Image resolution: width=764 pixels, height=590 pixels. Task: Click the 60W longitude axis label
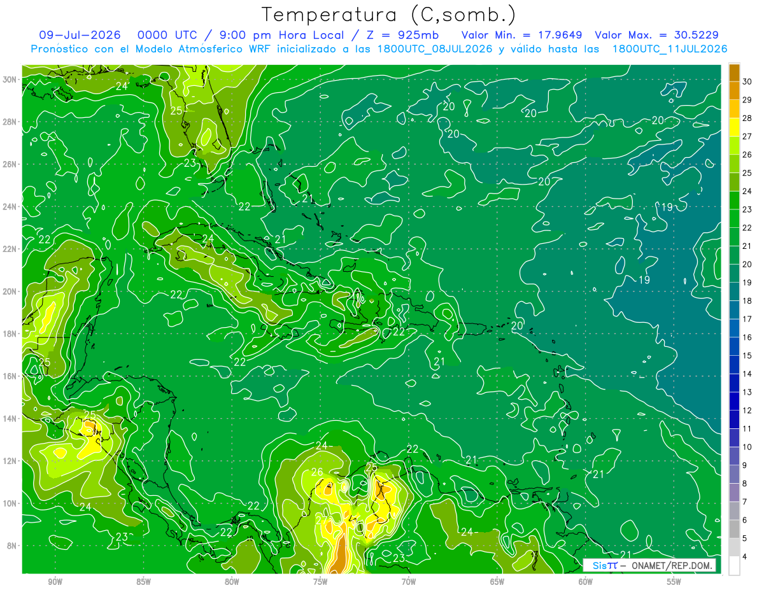pos(586,581)
